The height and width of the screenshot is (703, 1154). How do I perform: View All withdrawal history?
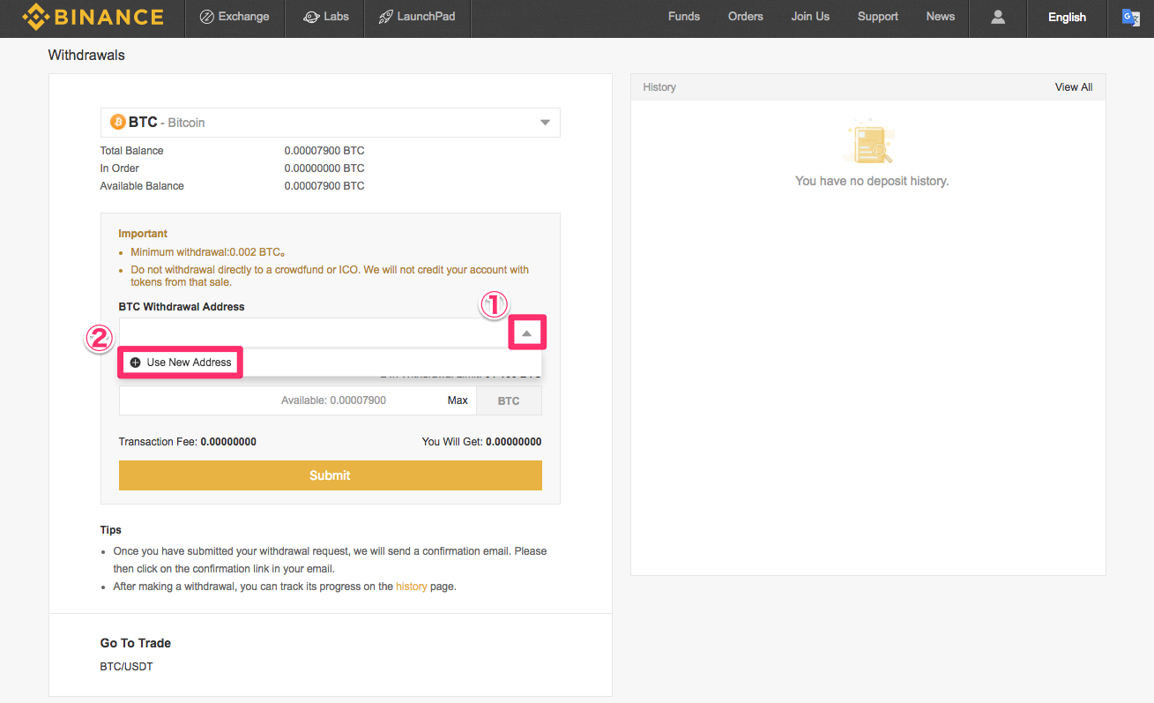tap(1073, 87)
